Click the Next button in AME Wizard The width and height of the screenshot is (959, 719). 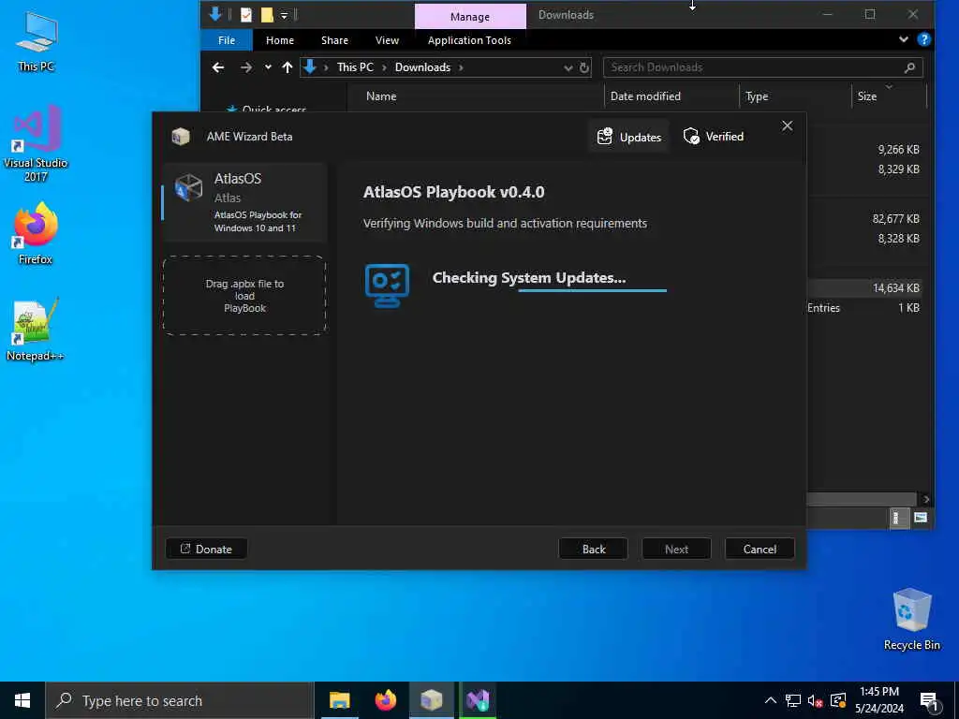pos(676,549)
